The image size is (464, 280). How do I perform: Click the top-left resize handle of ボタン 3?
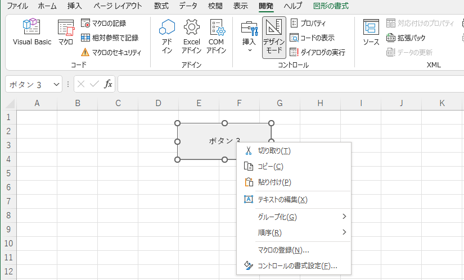pyautogui.click(x=178, y=123)
